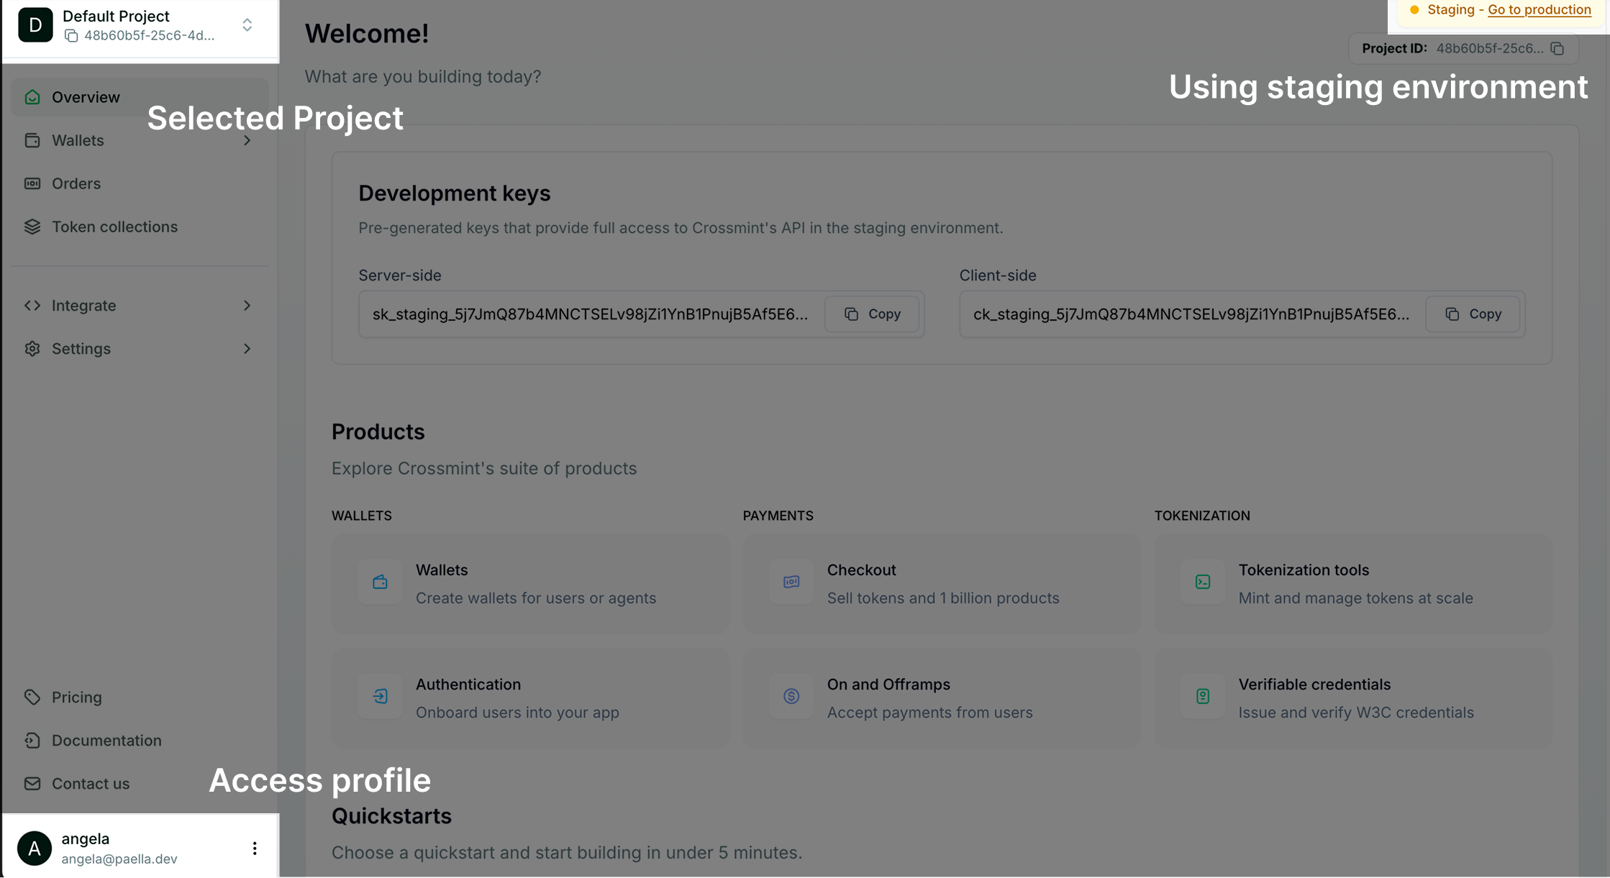Open the Wallets product card
The height and width of the screenshot is (878, 1610).
(530, 583)
